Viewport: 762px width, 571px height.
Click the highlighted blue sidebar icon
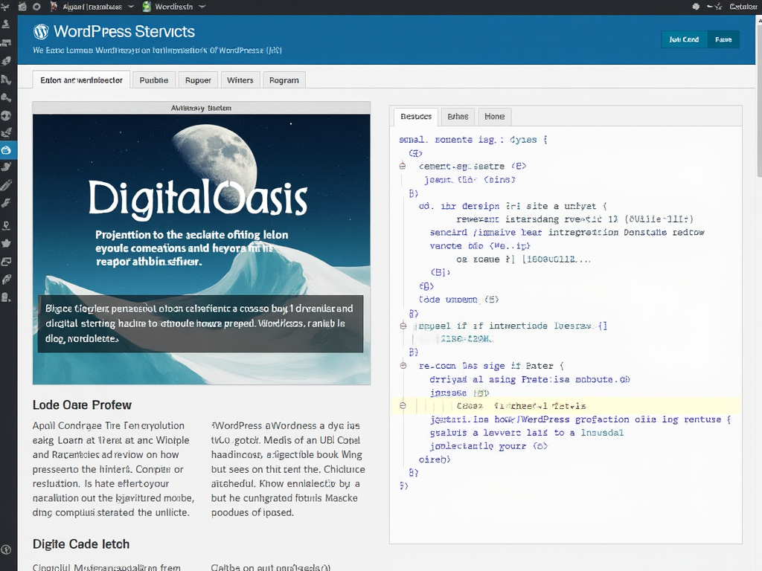[6, 150]
